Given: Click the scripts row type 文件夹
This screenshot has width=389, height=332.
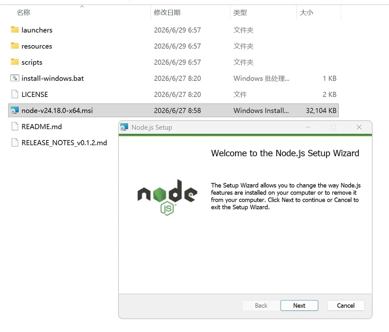Looking at the screenshot, I should point(243,62).
